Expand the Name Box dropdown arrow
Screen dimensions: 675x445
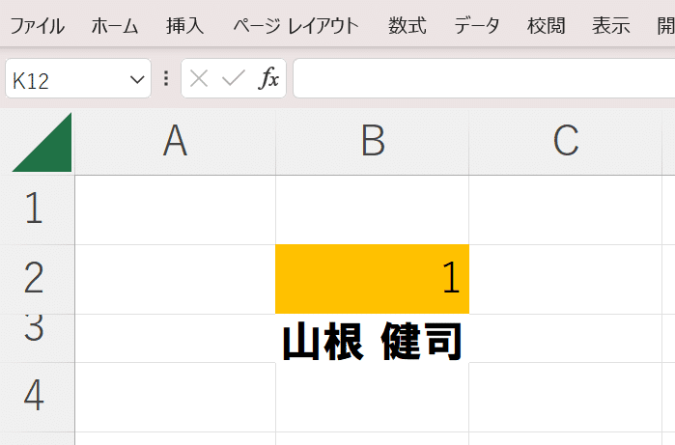pos(137,79)
